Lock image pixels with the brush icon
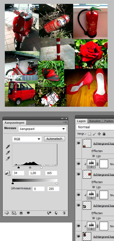Image resolution: width=114 pixels, height=241 pixels. coord(94,134)
